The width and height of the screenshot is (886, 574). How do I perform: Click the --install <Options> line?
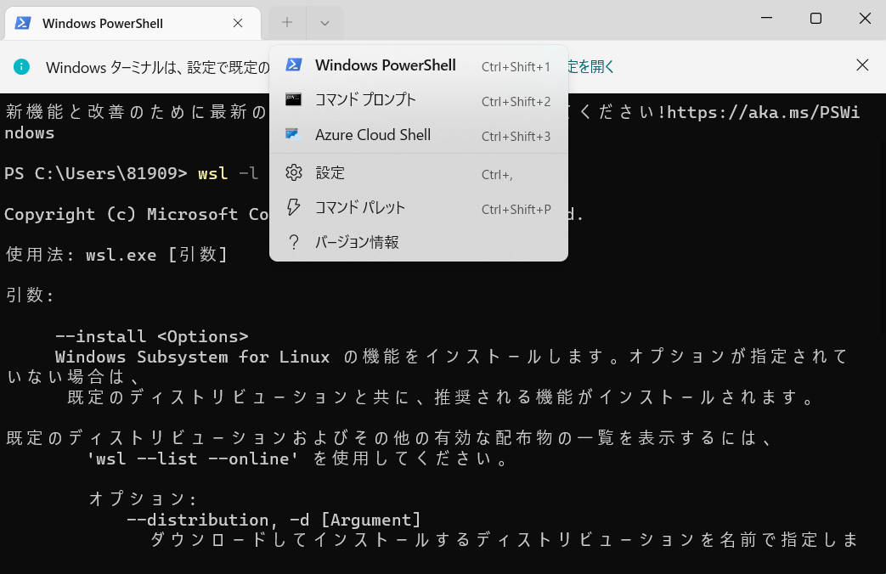click(151, 336)
